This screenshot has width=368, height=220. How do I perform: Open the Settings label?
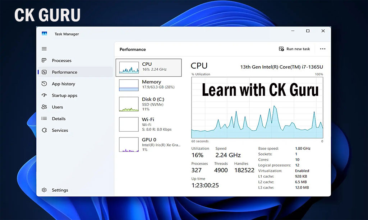pos(60,190)
